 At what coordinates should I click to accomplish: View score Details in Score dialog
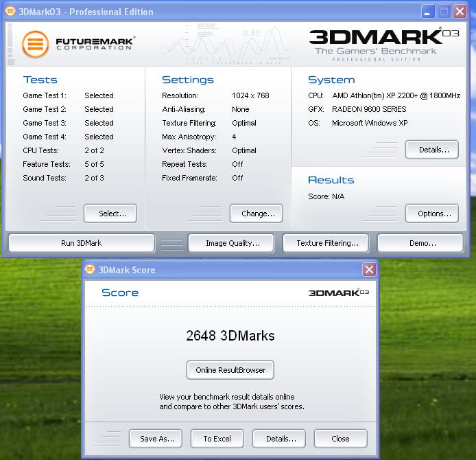[279, 439]
